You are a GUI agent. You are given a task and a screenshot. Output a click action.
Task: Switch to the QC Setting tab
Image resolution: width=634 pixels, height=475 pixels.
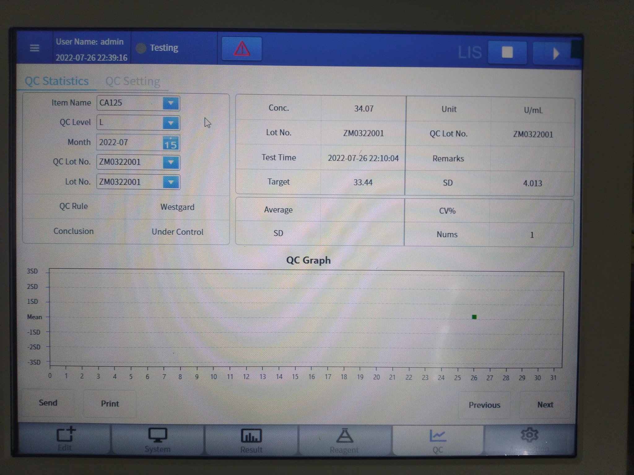[x=132, y=81]
